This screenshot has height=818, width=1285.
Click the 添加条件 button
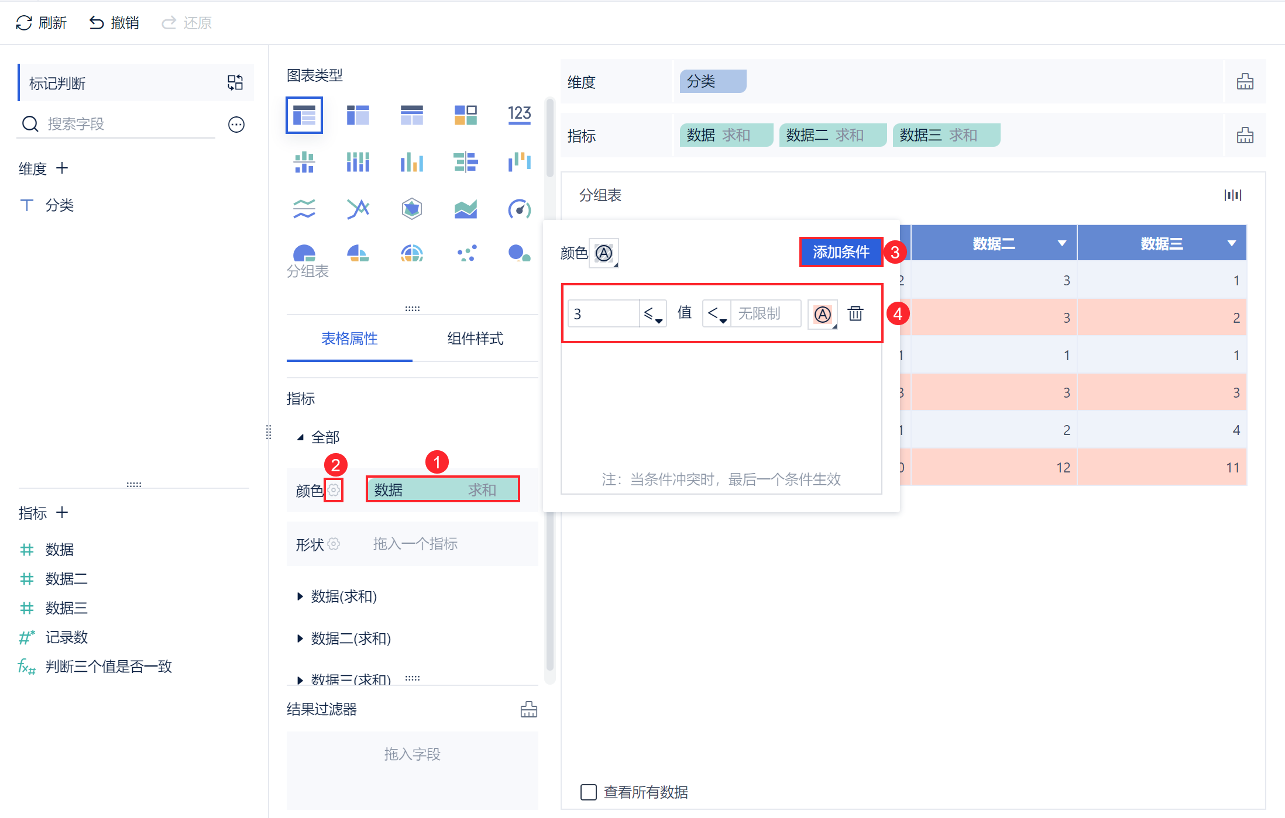coord(840,252)
